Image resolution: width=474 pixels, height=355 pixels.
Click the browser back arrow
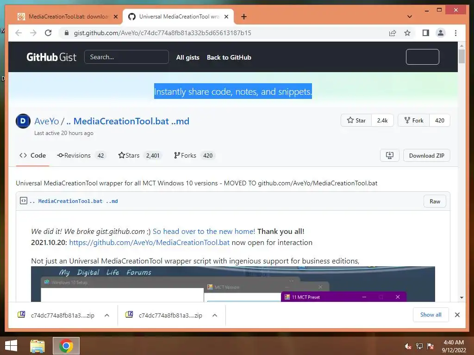[19, 33]
